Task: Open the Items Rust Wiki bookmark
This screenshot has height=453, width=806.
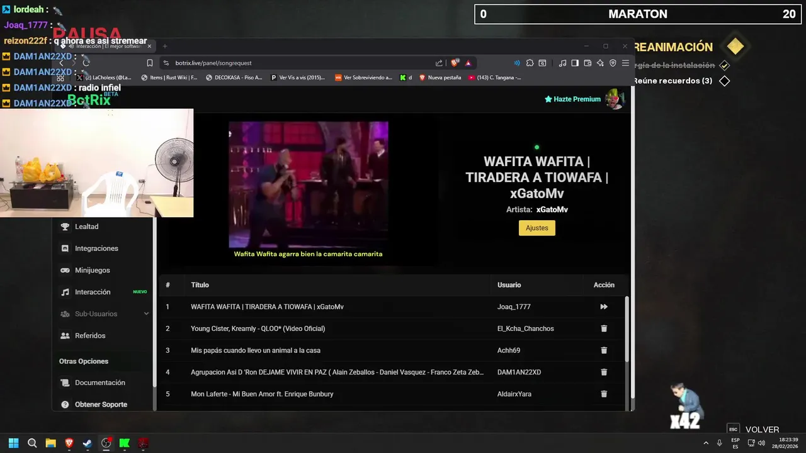Action: [x=169, y=77]
